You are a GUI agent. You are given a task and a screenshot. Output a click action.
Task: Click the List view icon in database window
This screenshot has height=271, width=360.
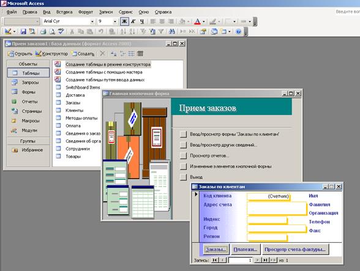coord(131,54)
